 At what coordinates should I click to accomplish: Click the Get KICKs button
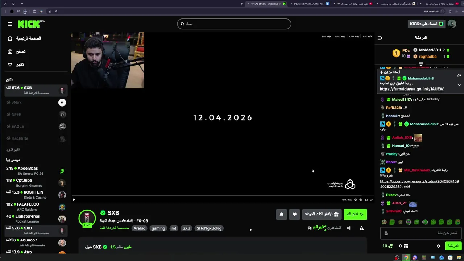[427, 24]
